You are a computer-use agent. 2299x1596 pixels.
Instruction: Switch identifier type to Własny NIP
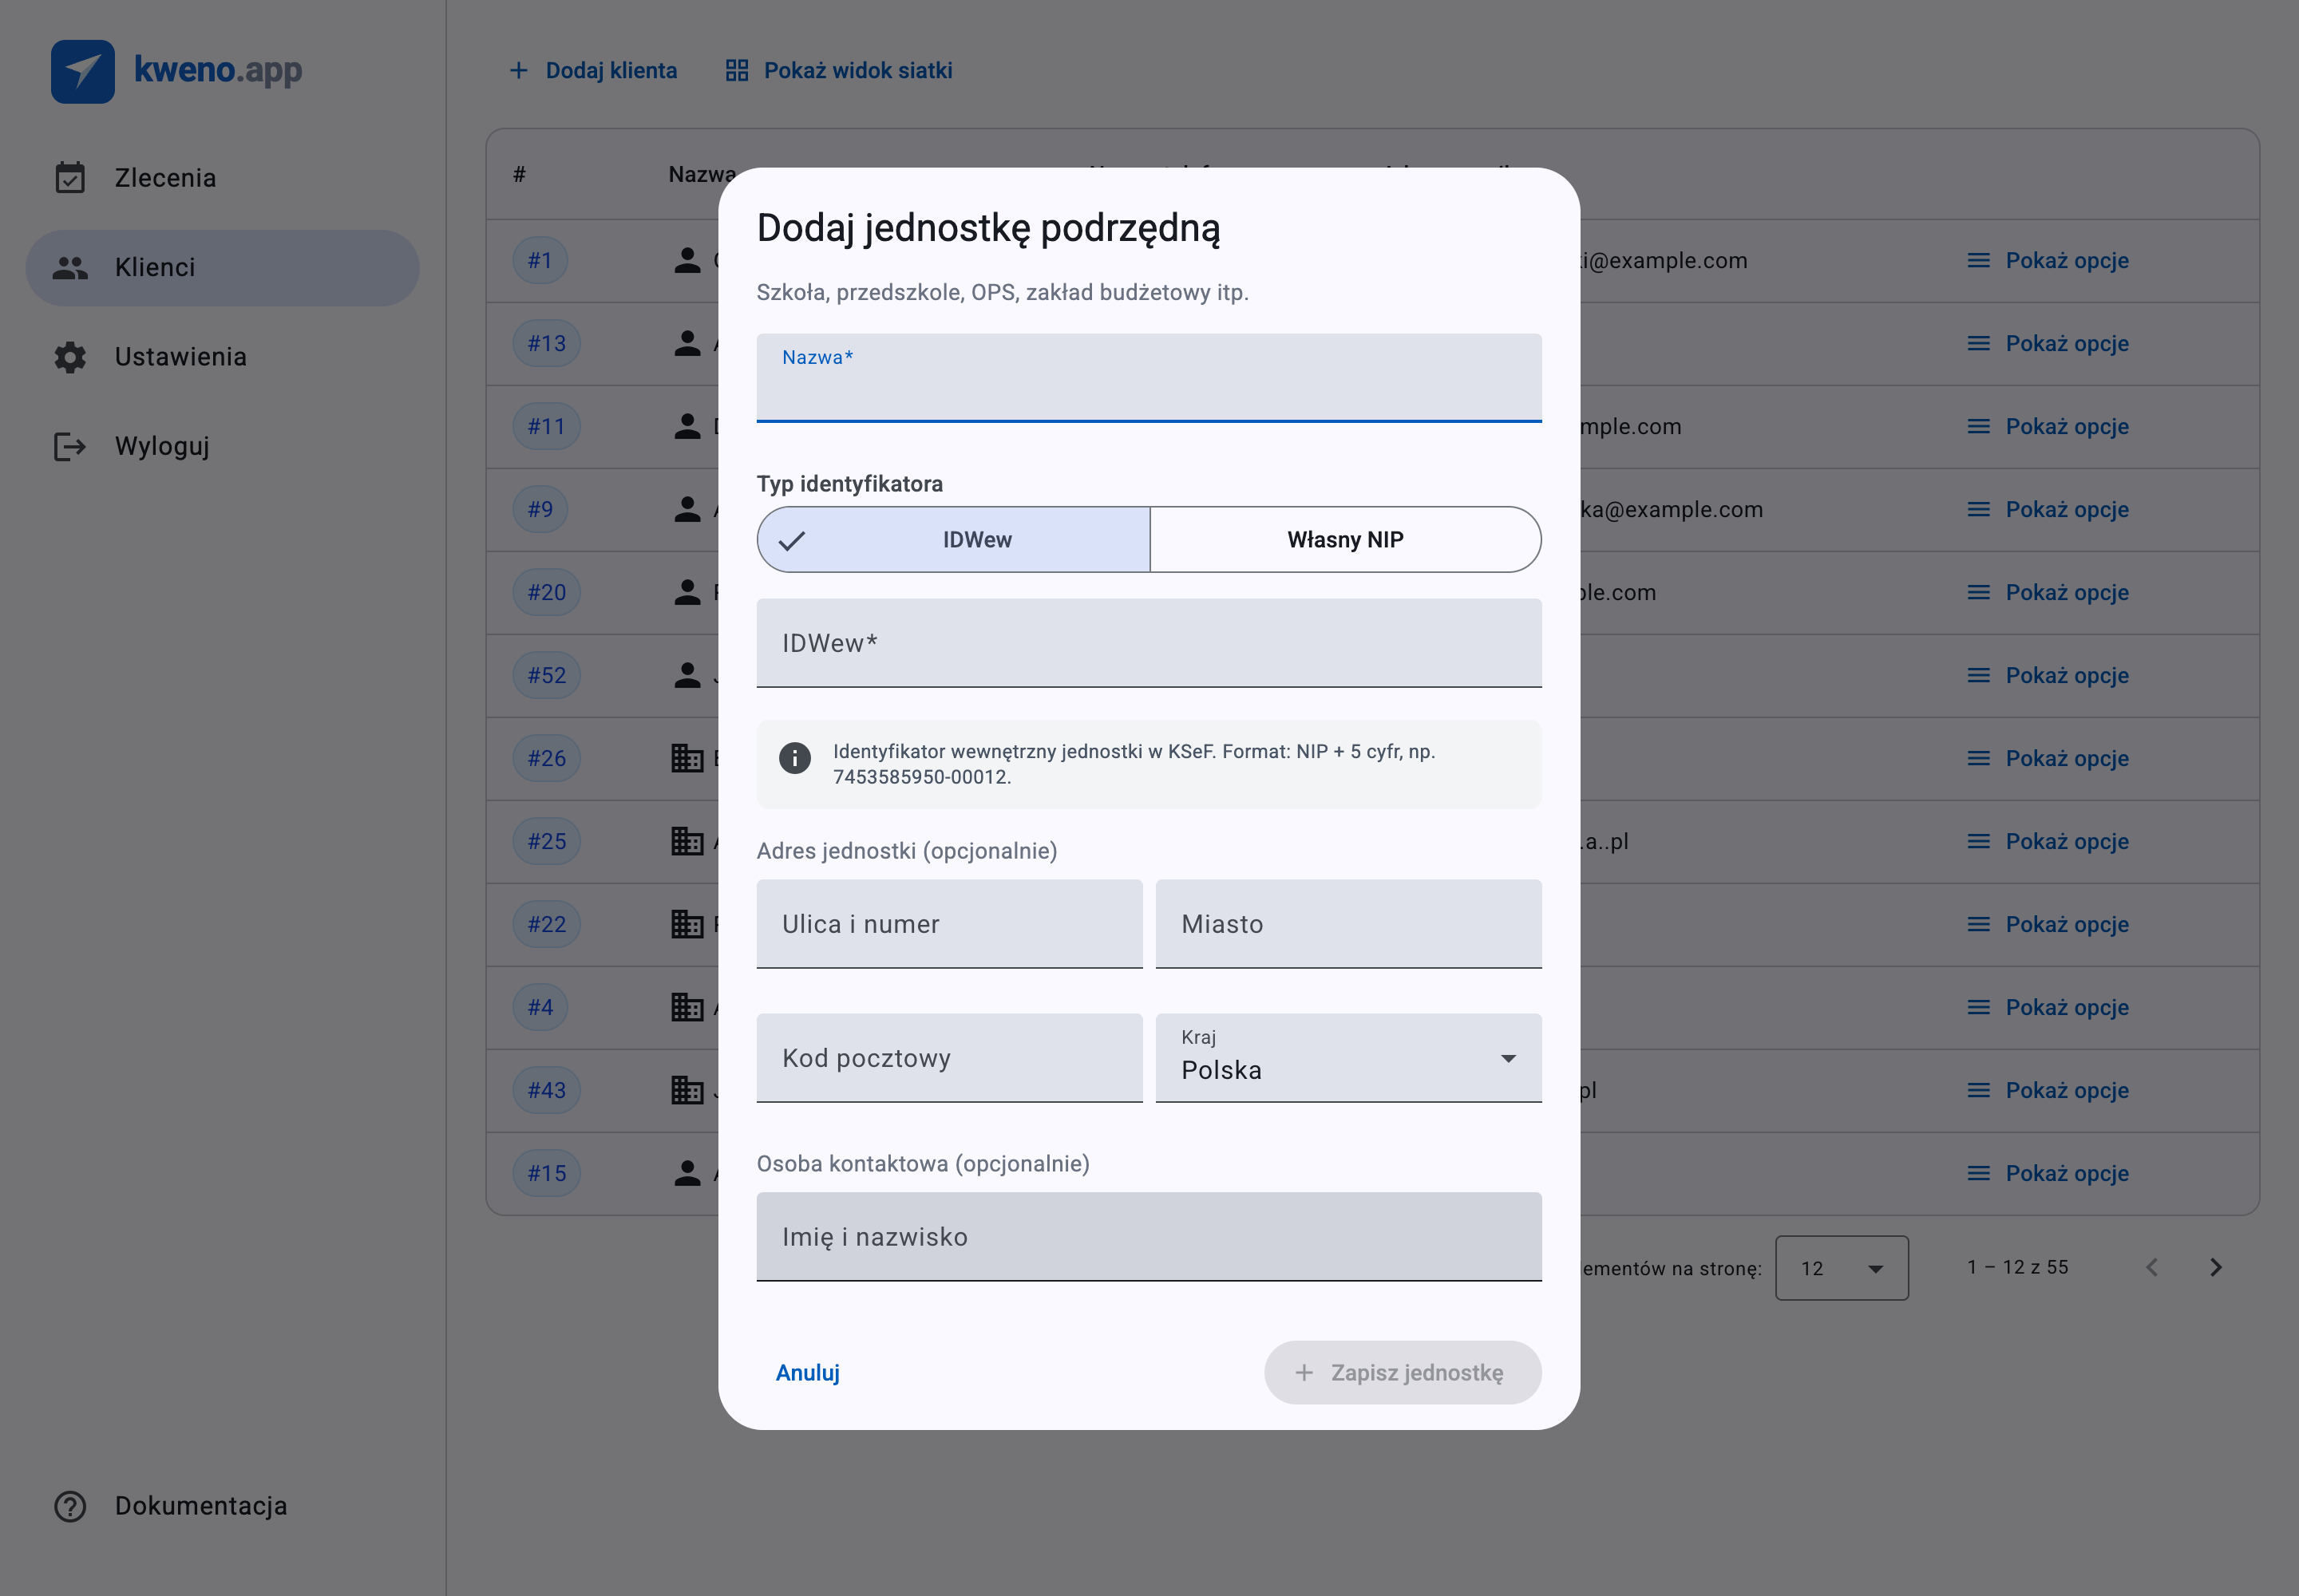coord(1346,540)
